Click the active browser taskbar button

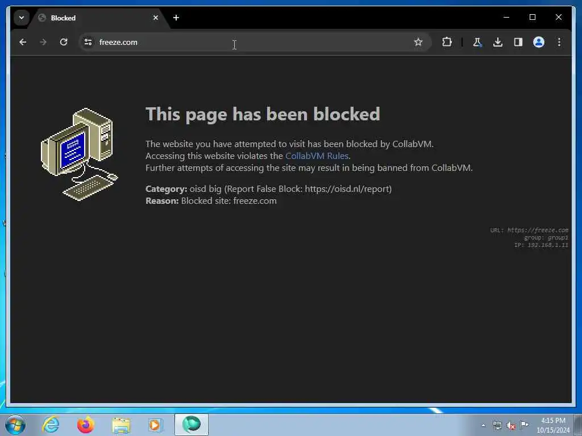point(192,425)
